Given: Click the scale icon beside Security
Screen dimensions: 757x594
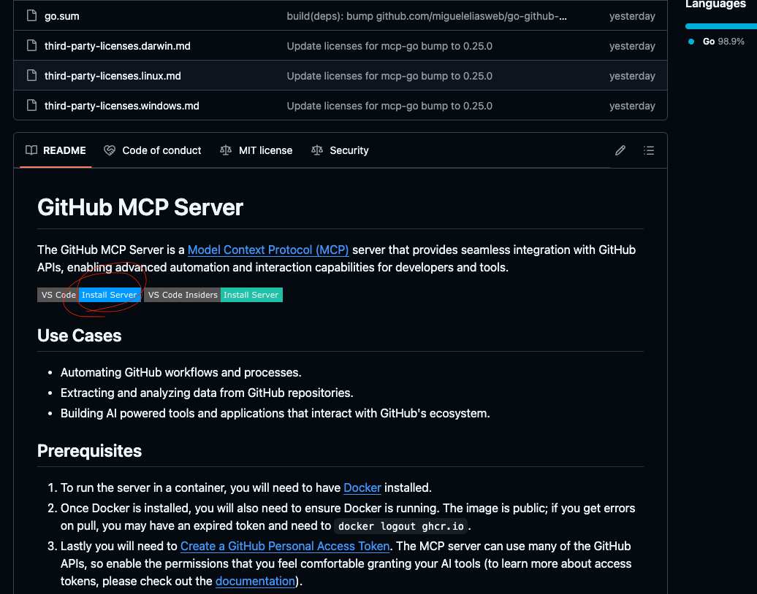Looking at the screenshot, I should tap(317, 150).
